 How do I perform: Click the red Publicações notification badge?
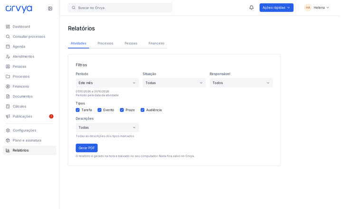point(51,116)
